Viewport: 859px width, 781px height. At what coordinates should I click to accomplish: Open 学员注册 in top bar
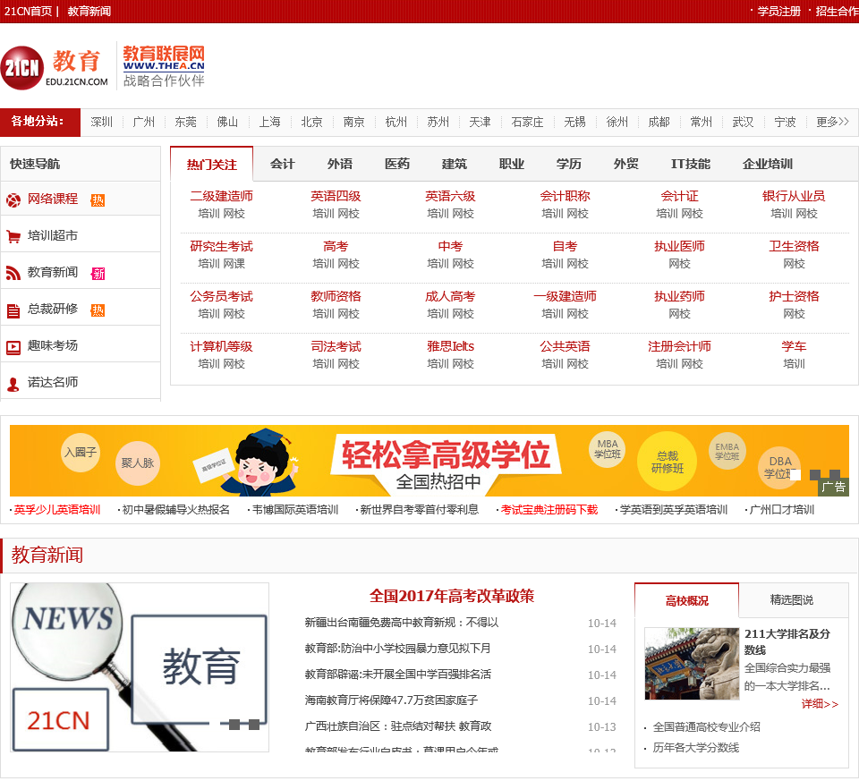778,11
